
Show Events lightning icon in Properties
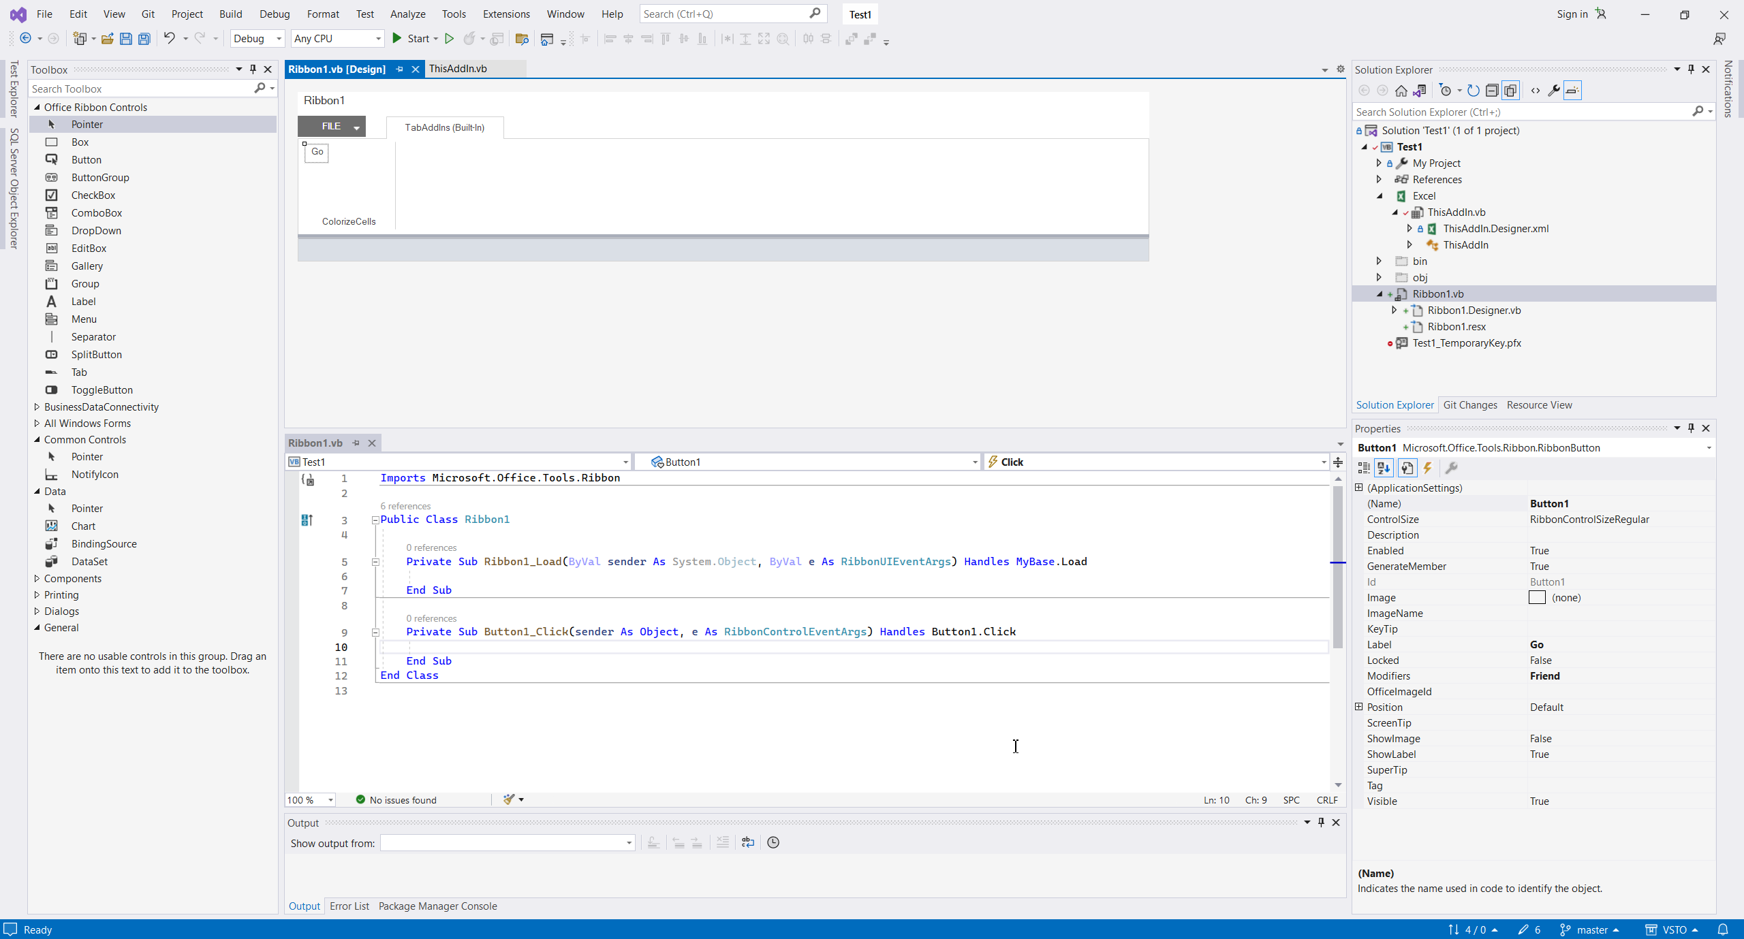tap(1428, 468)
